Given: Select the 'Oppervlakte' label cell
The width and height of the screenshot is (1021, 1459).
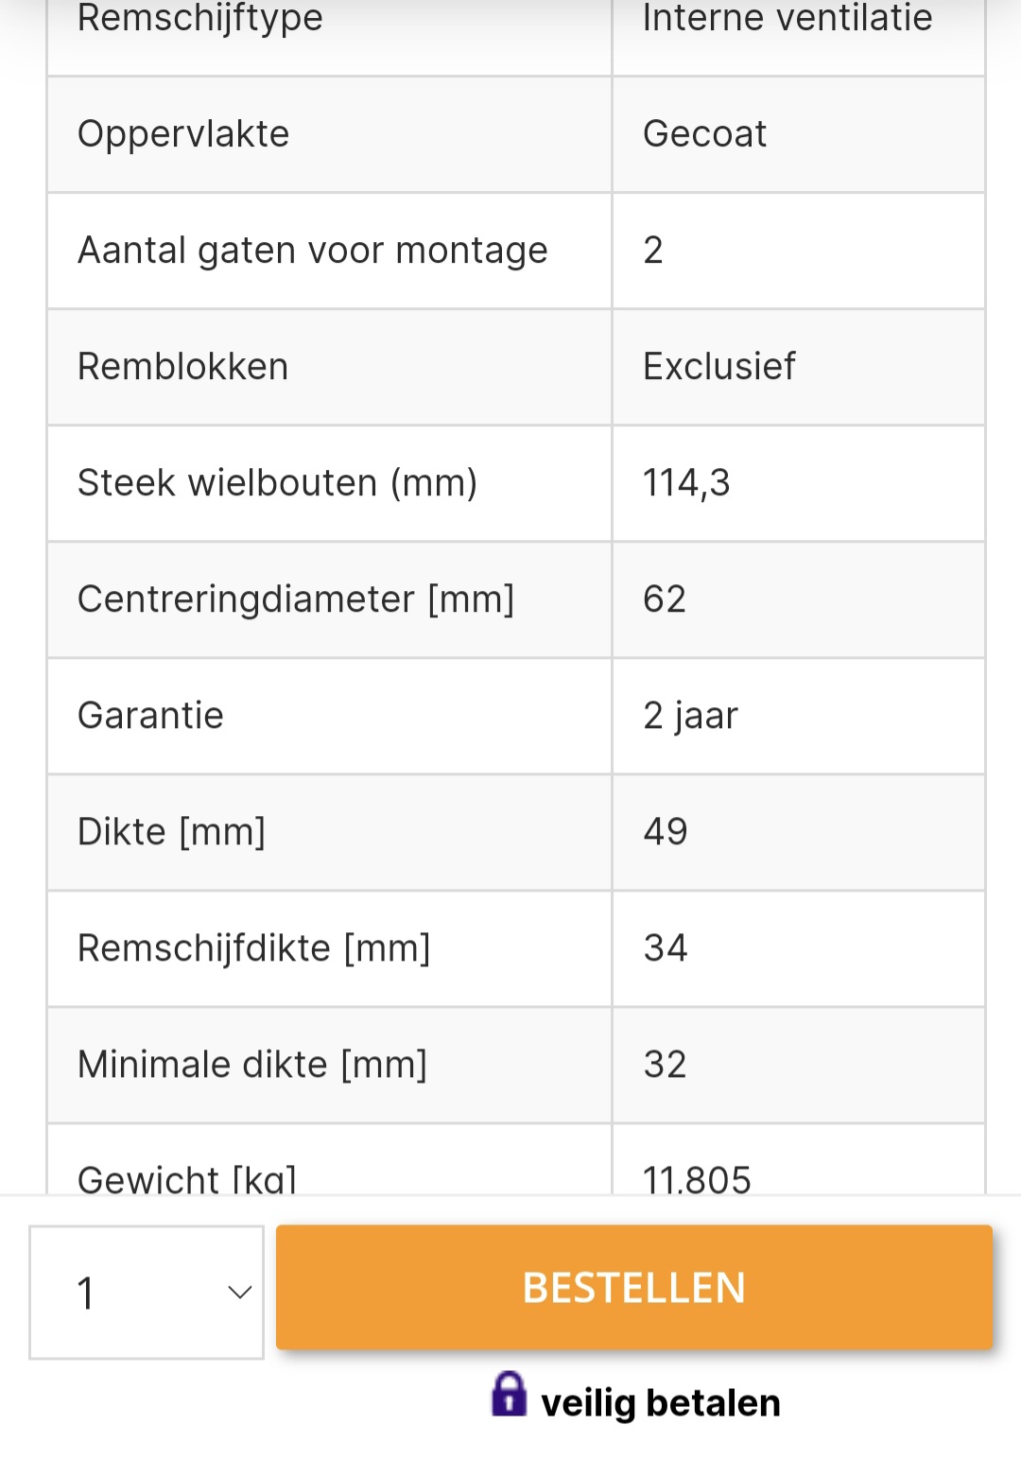Looking at the screenshot, I should point(183,134).
